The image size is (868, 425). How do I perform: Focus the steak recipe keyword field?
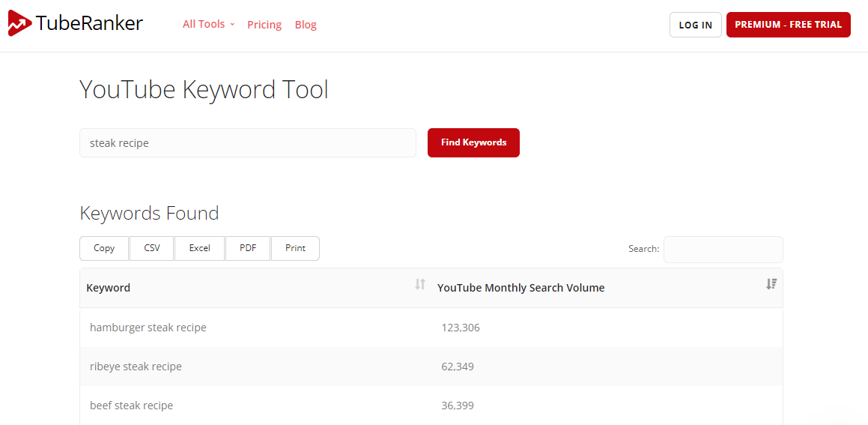click(x=247, y=143)
